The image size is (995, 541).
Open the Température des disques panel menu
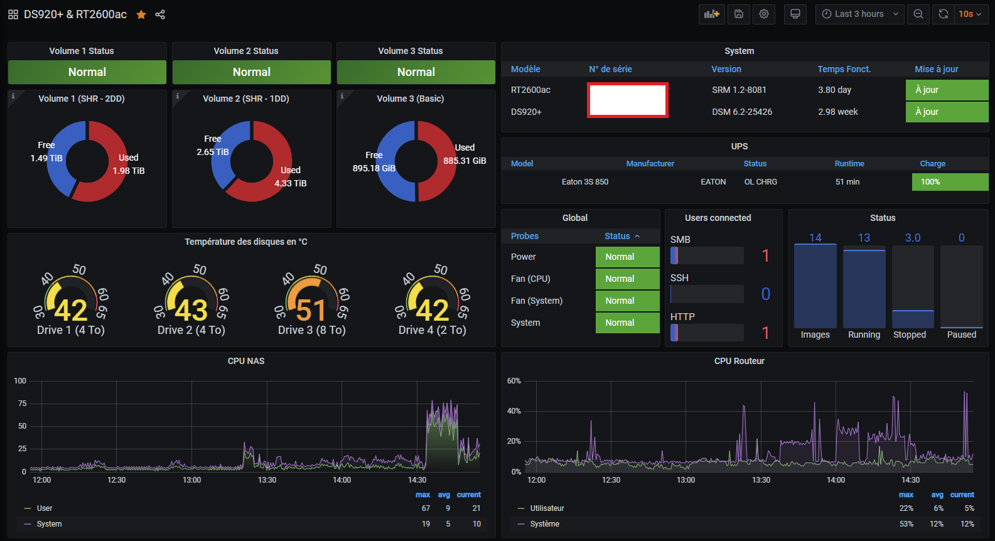pyautogui.click(x=245, y=242)
